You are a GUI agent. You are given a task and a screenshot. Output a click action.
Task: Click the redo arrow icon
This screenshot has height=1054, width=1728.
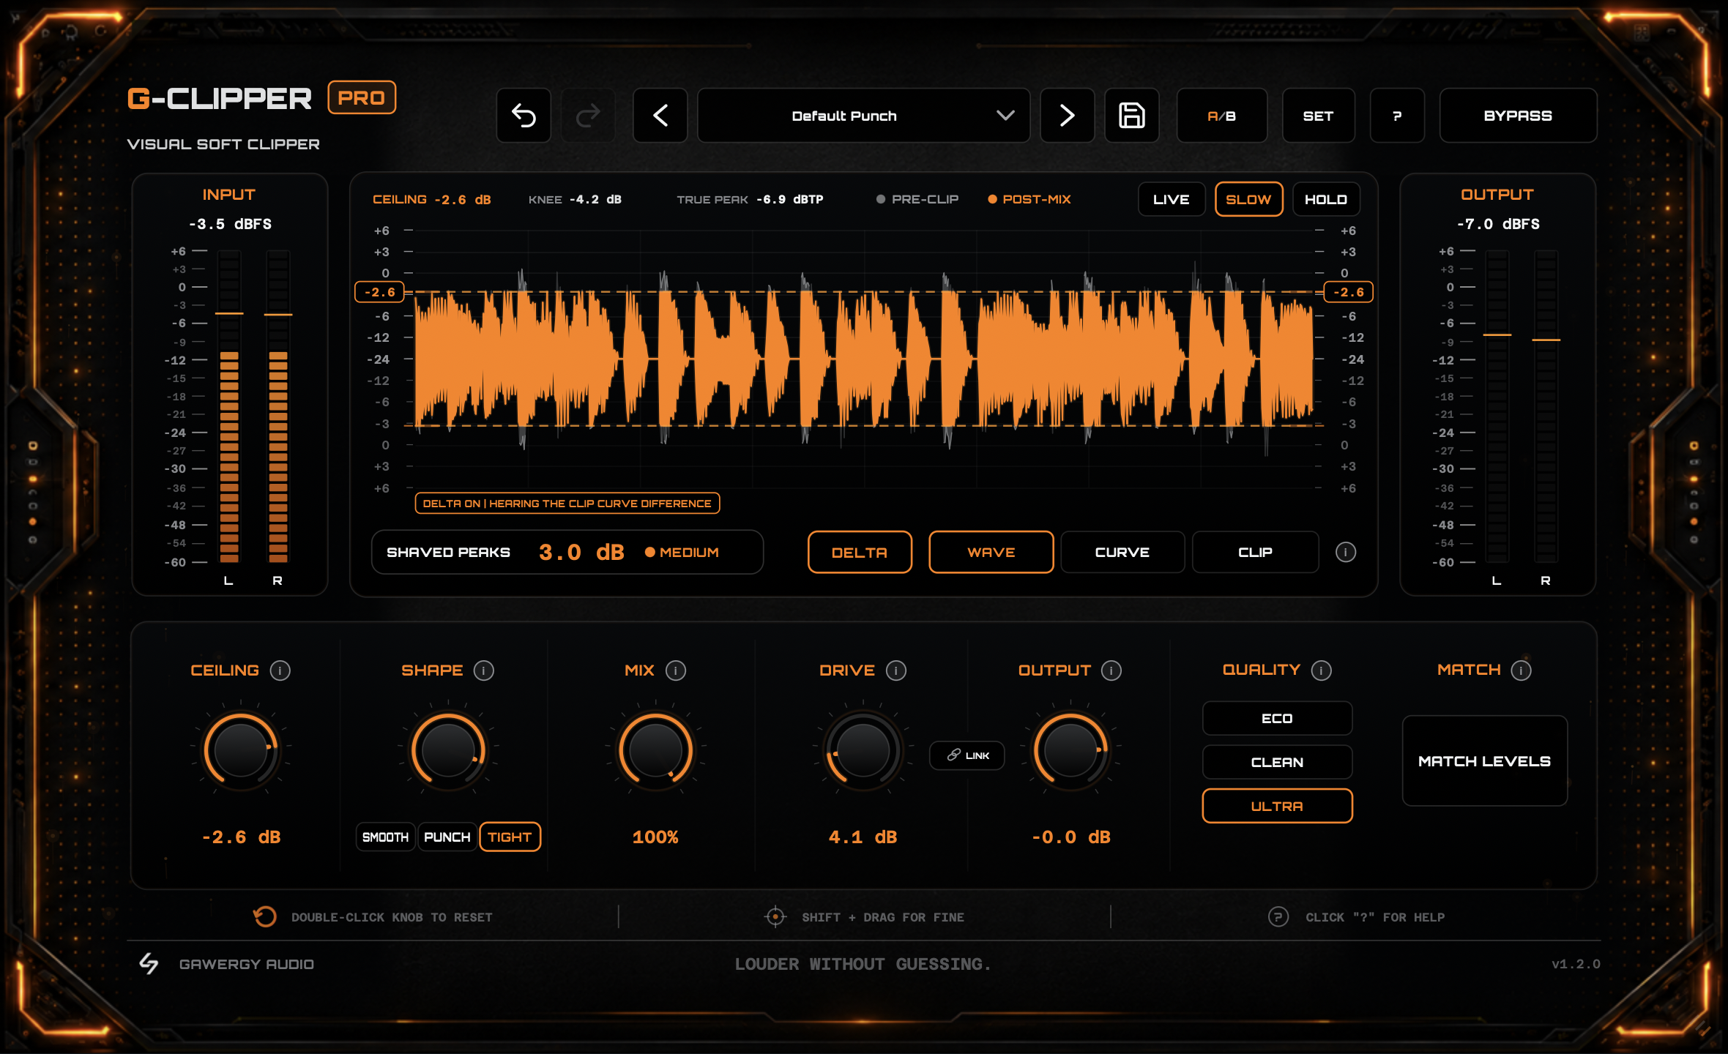[x=588, y=116]
